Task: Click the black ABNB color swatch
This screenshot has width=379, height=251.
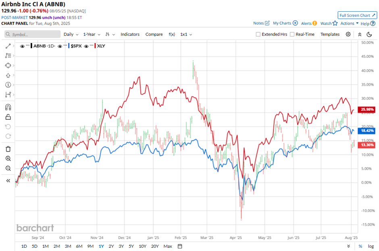Action: point(31,46)
